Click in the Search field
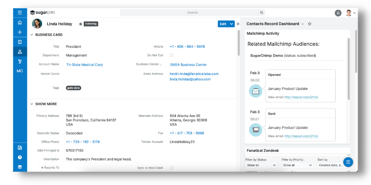The width and height of the screenshot is (371, 185). (192, 13)
